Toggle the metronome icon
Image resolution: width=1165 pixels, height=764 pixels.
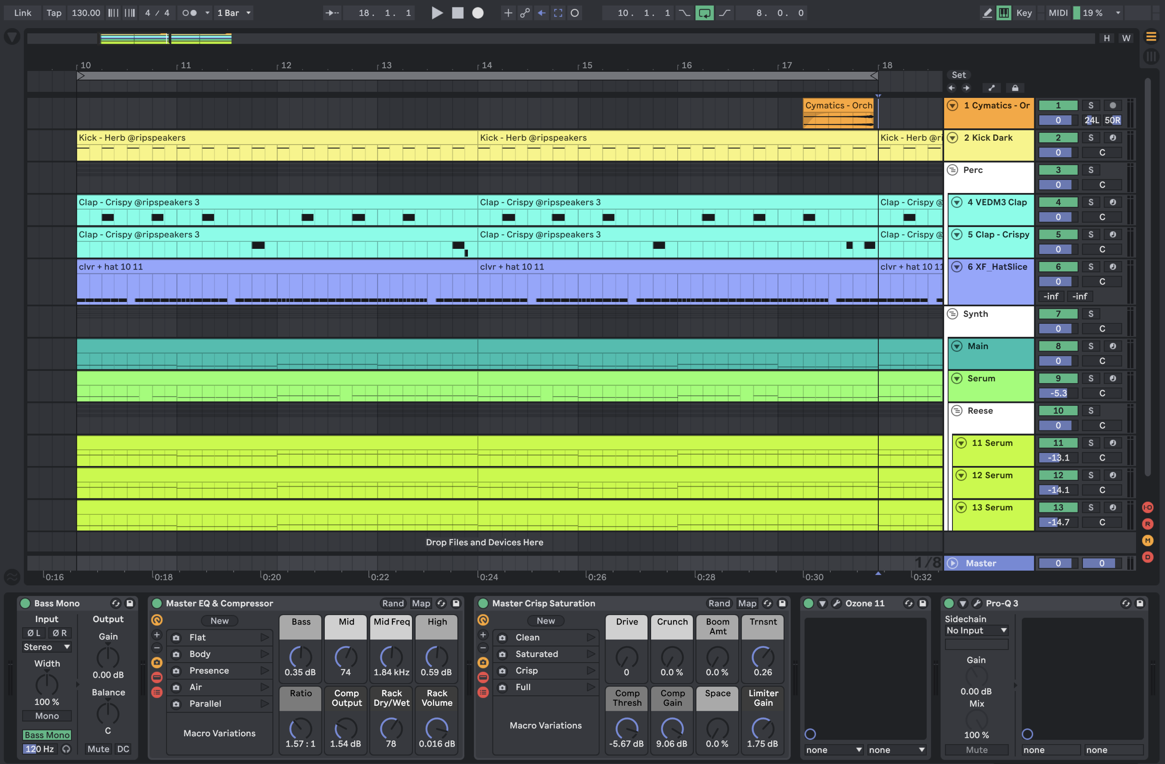pyautogui.click(x=190, y=13)
